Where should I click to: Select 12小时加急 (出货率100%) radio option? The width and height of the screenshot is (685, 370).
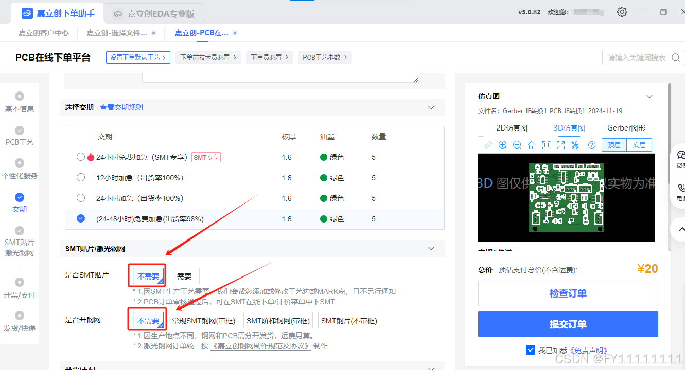click(80, 177)
